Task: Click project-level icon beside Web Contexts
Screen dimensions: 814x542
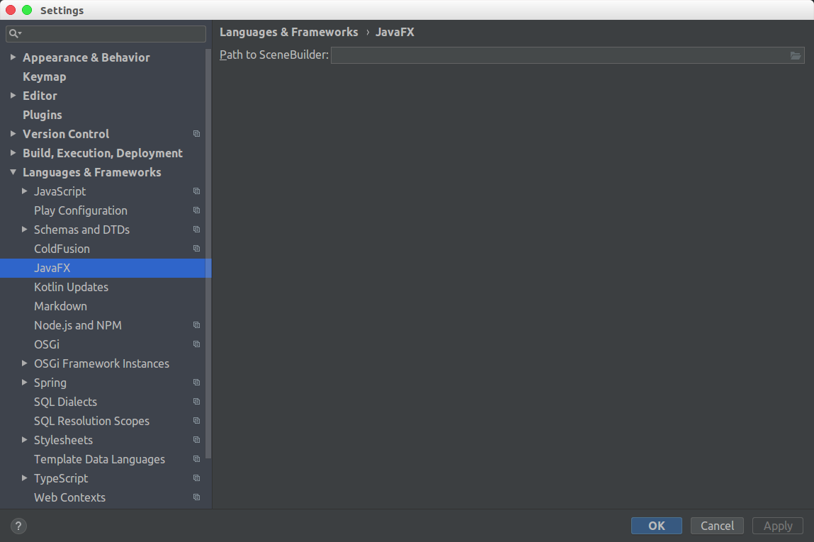Action: [x=197, y=497]
